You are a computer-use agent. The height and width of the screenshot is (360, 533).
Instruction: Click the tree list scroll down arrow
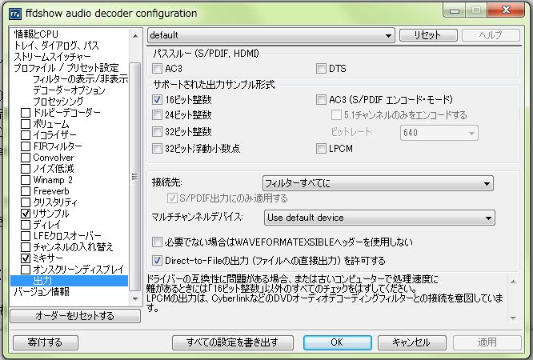[135, 299]
